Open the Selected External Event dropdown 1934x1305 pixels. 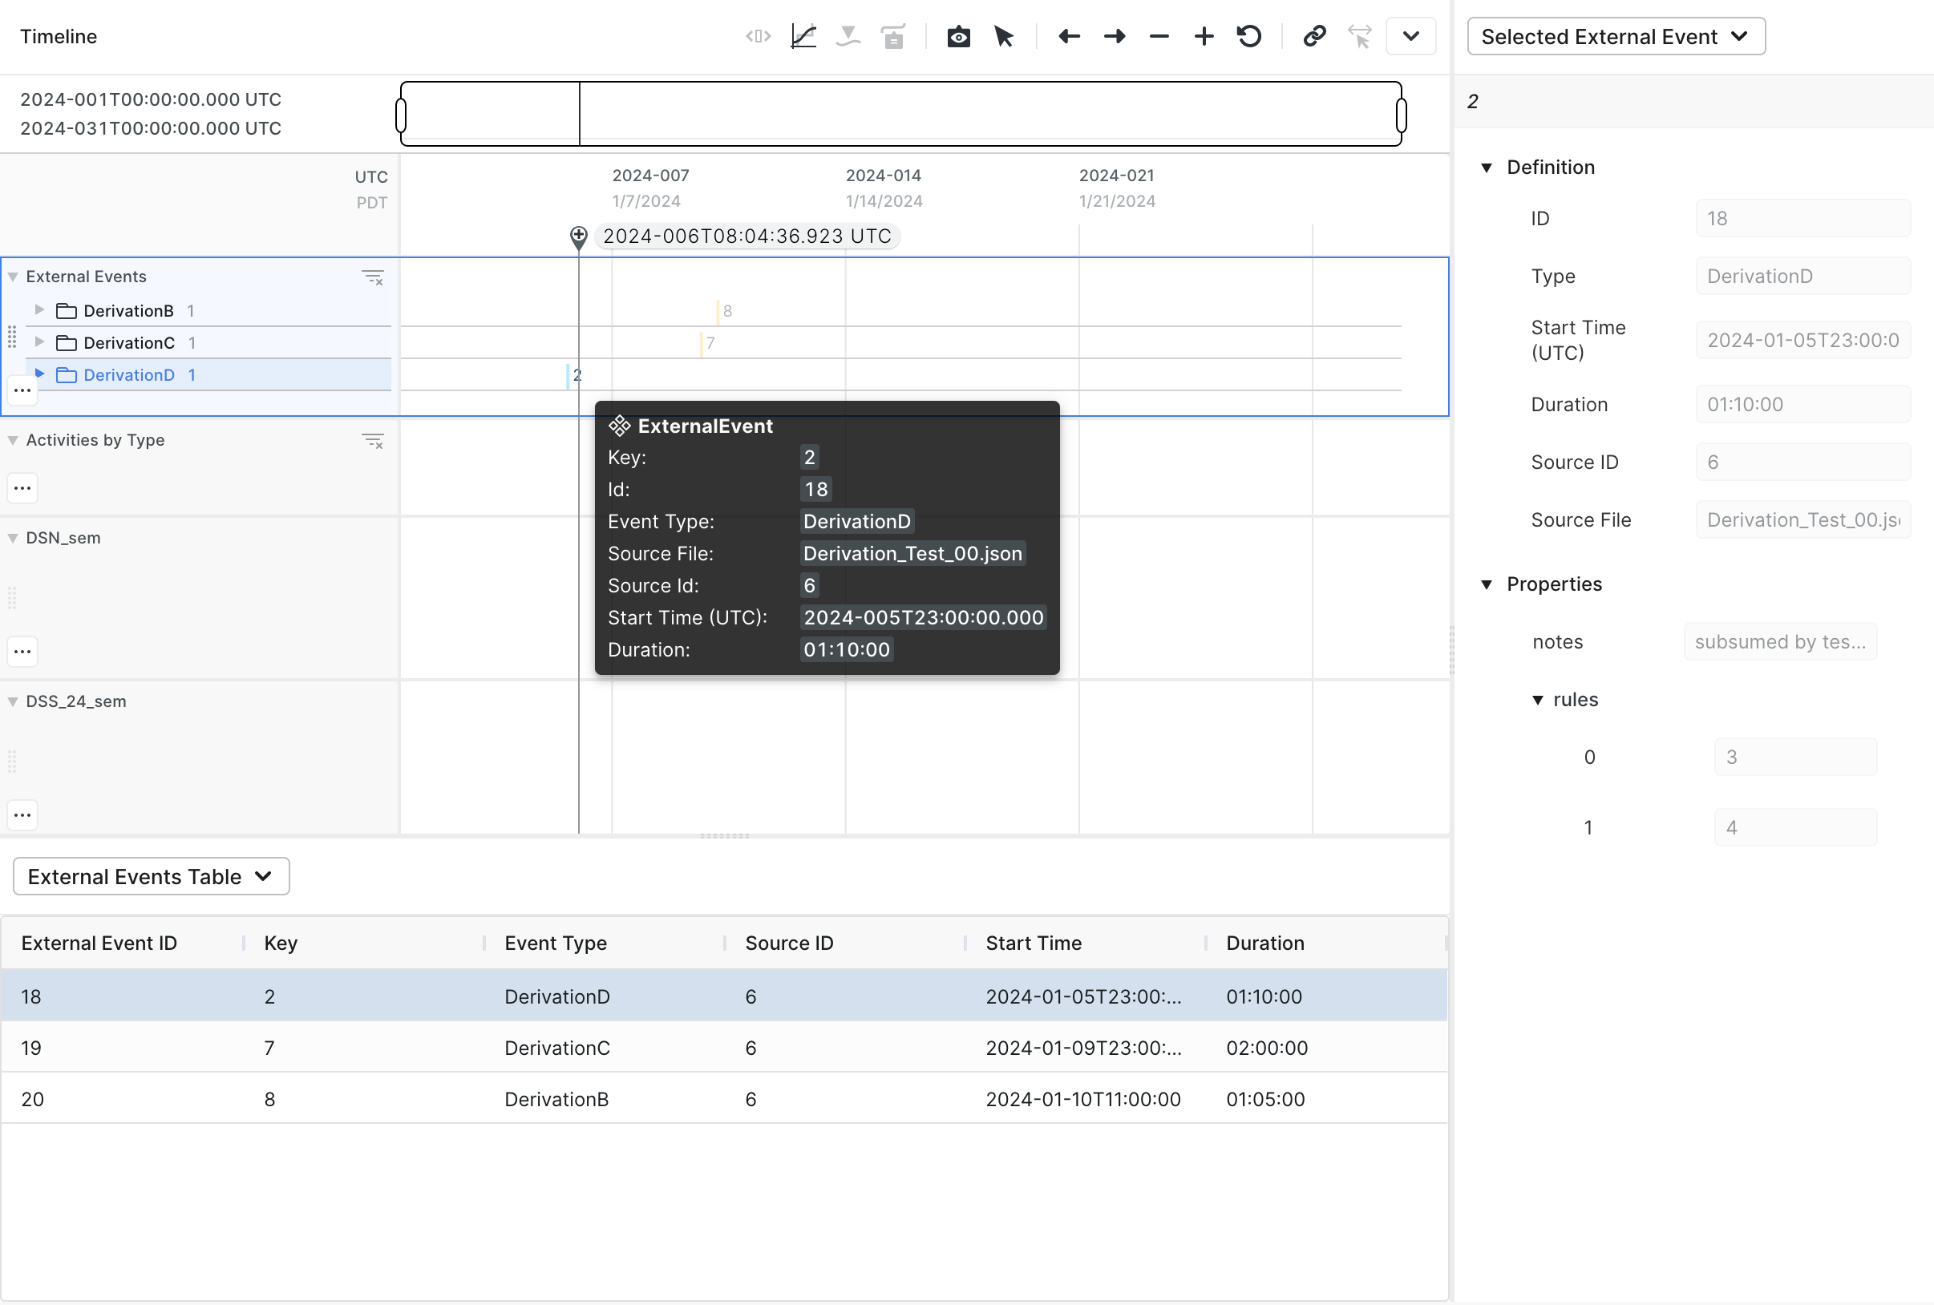[x=1615, y=36]
